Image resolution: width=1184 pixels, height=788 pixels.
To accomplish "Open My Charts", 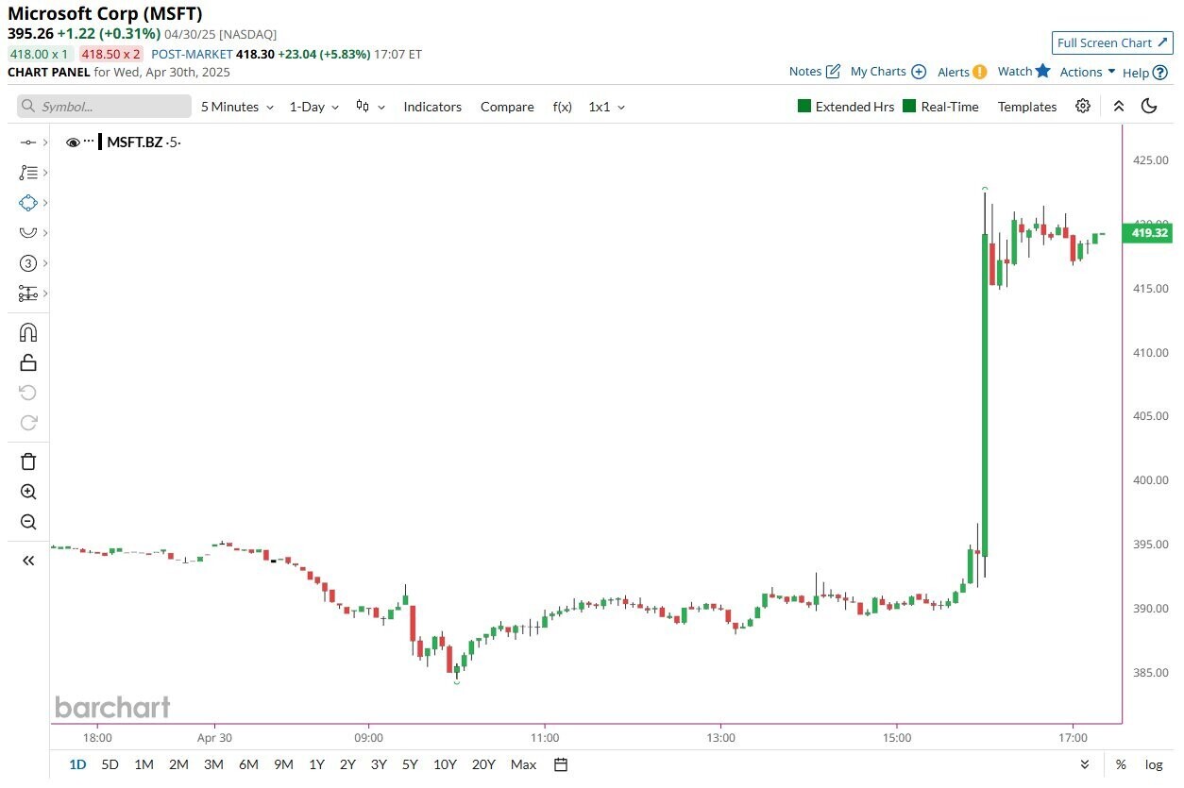I will click(x=888, y=72).
